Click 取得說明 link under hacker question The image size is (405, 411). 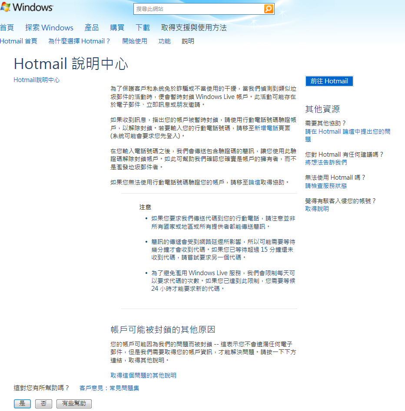[x=317, y=209]
